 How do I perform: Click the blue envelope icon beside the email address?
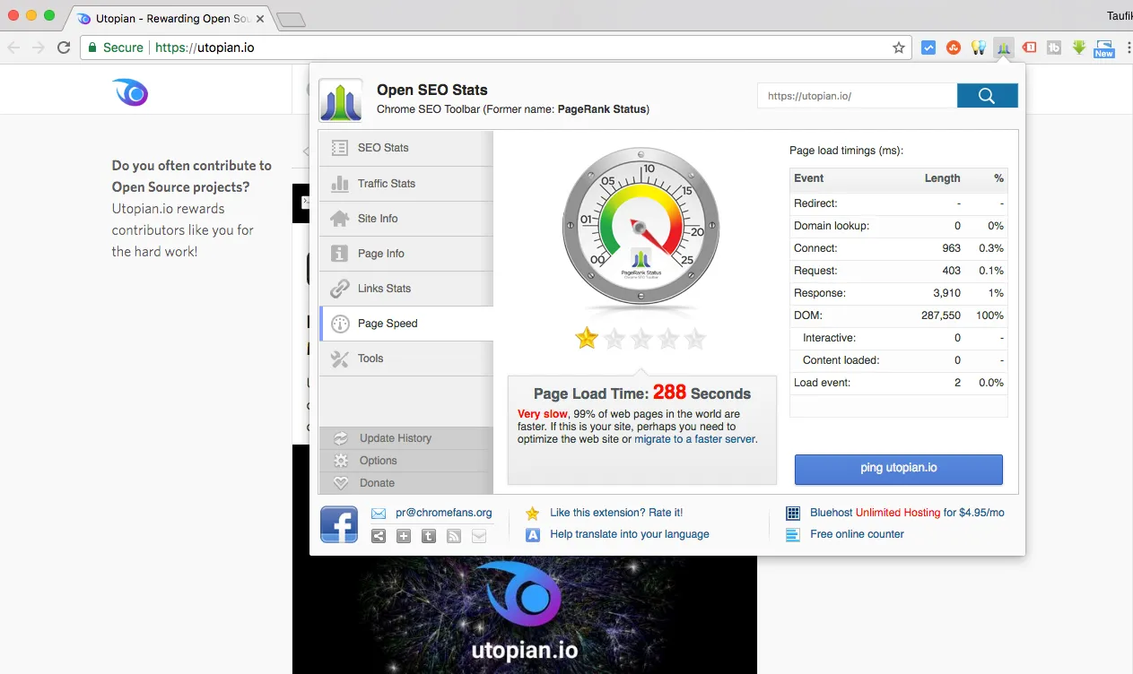(x=379, y=514)
